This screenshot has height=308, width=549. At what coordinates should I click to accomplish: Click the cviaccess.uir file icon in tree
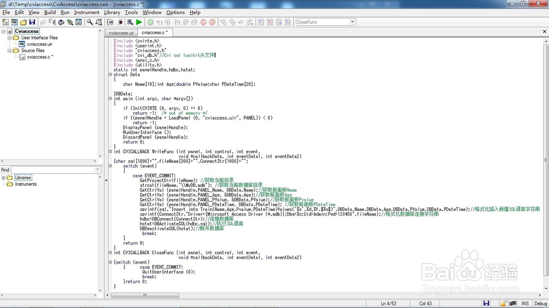click(x=22, y=44)
